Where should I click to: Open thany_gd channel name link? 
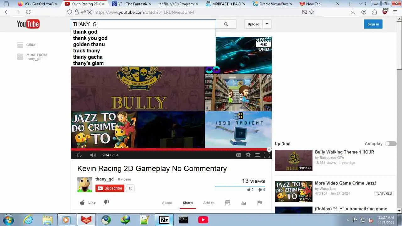(x=105, y=179)
